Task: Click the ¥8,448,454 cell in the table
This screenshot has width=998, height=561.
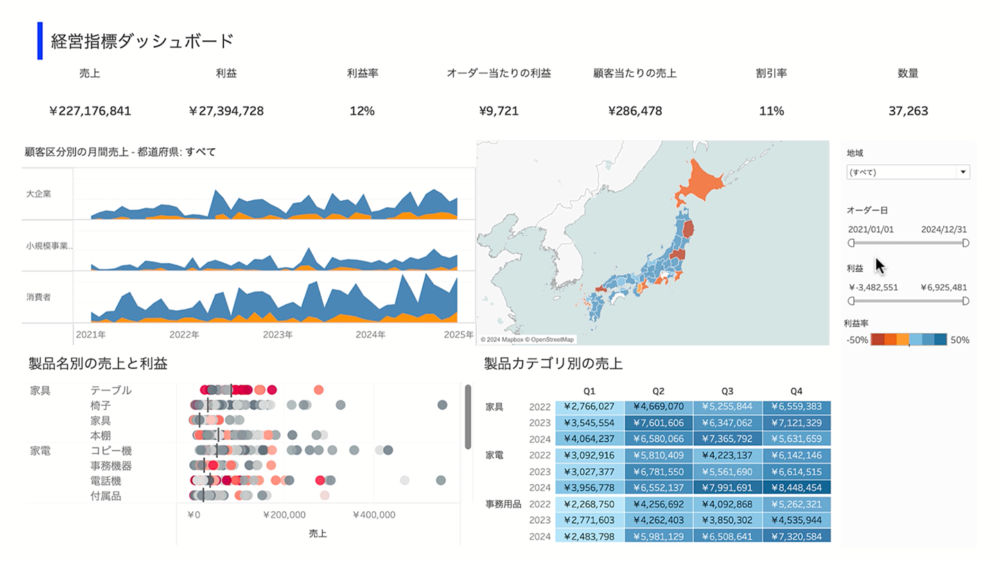Action: point(797,488)
